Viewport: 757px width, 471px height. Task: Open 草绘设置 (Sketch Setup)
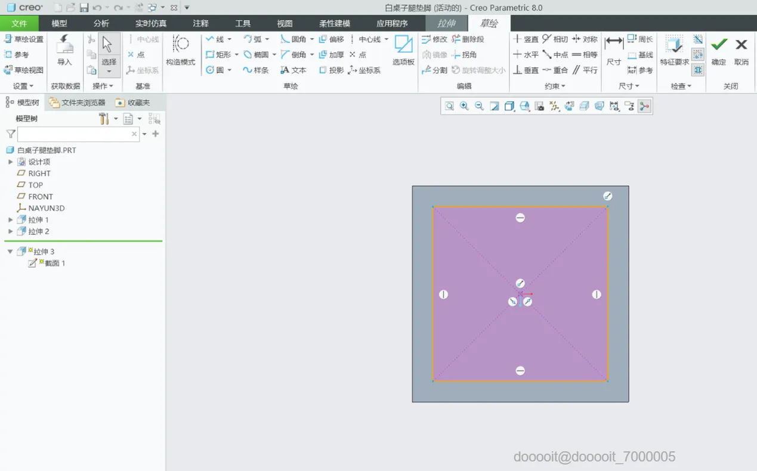pos(23,39)
